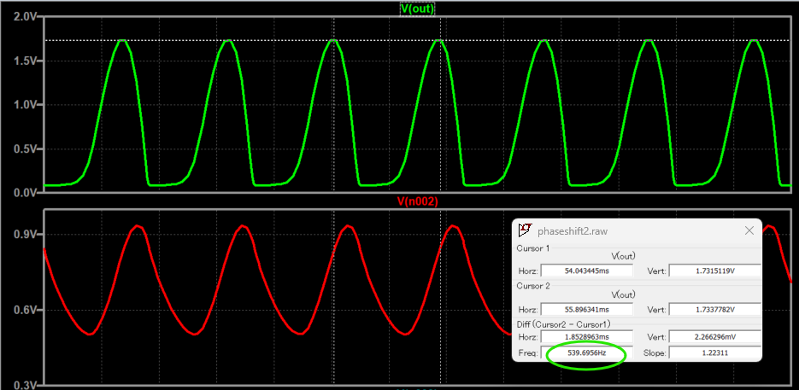Close the phaseshift2.raw cursor window

click(x=749, y=230)
